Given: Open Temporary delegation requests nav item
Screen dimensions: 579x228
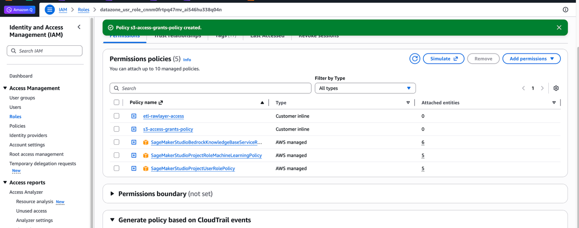Looking at the screenshot, I should pos(43,163).
